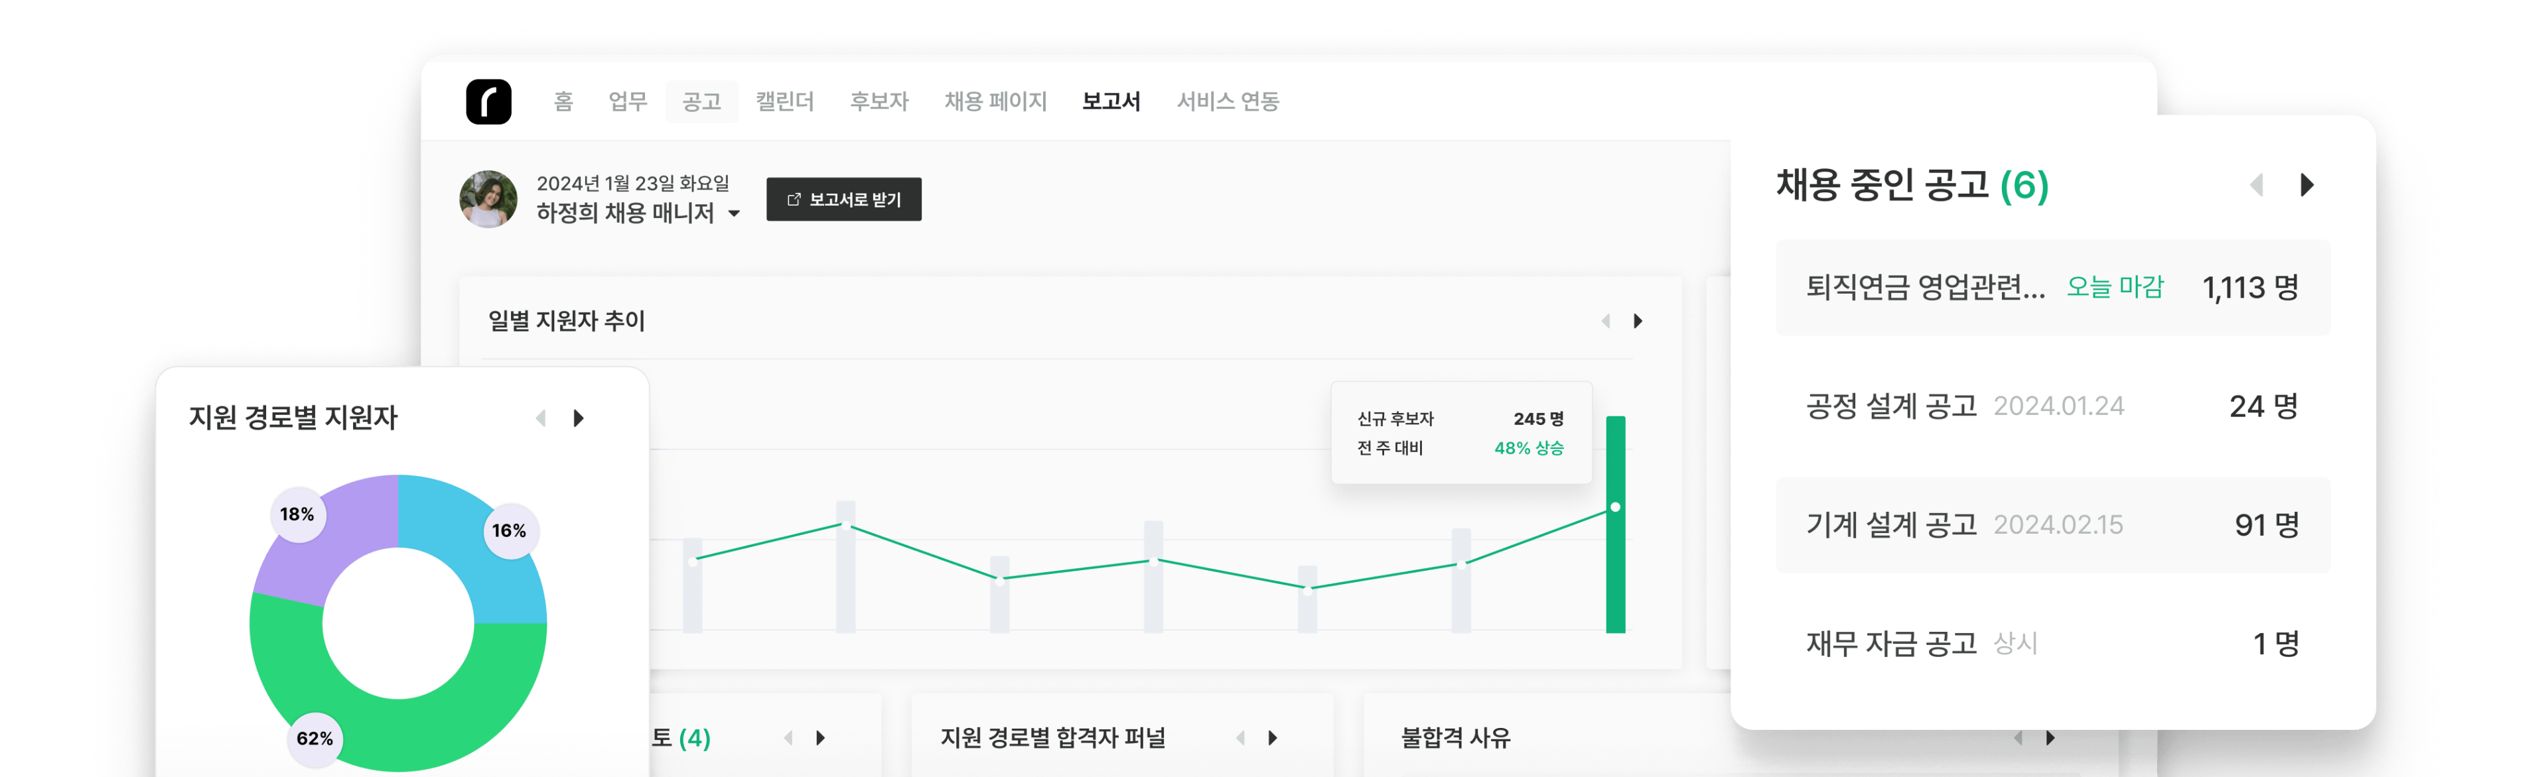Click the 보고서로 받기 button
Viewport: 2548px width, 777px height.
click(x=844, y=200)
